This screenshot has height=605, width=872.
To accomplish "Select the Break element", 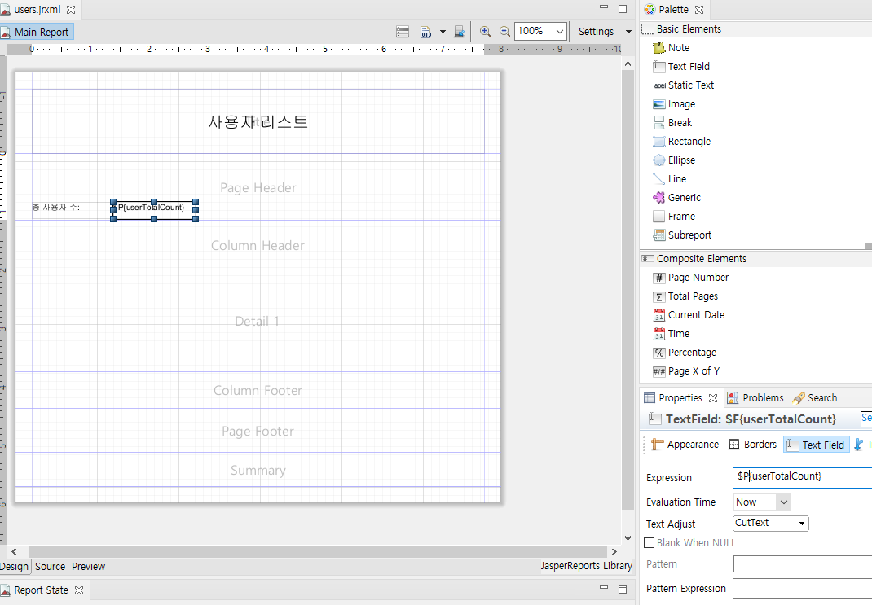I will 672,123.
